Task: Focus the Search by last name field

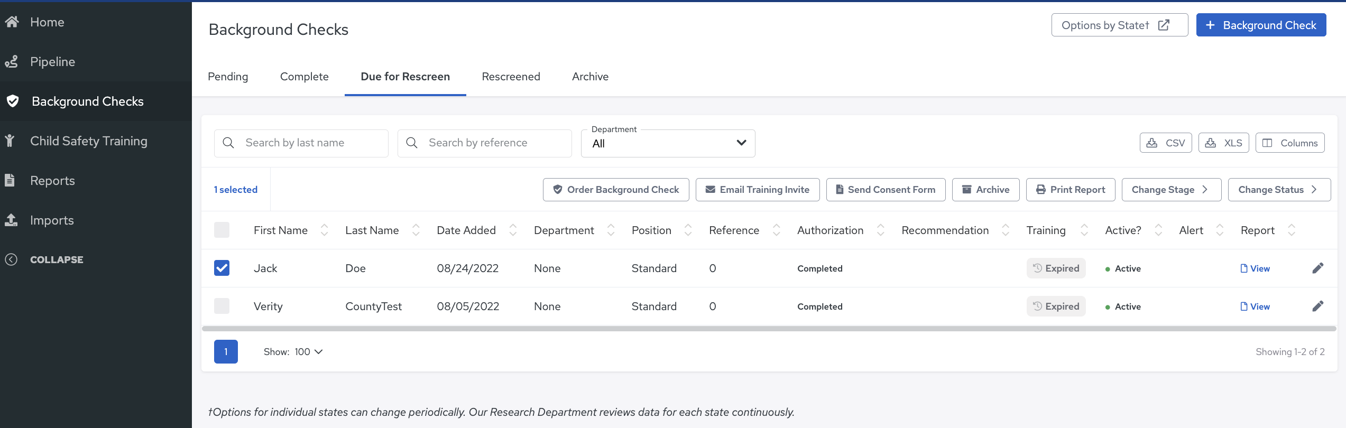Action: pos(301,143)
